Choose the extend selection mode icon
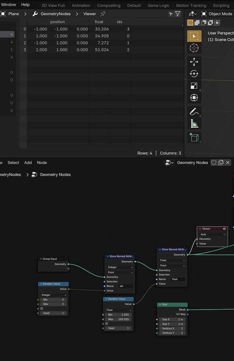Screen dimensions: 234x361 pyautogui.click(x=197, y=23)
